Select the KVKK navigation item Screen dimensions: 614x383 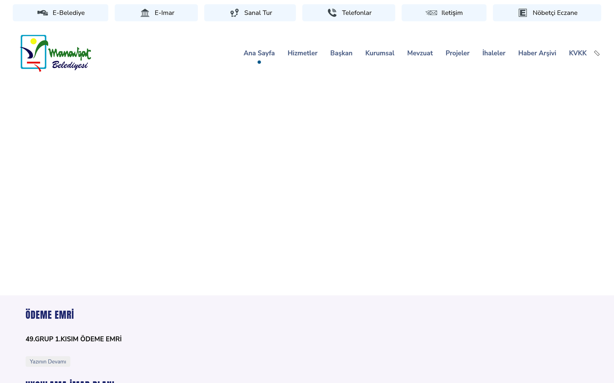[x=578, y=53]
